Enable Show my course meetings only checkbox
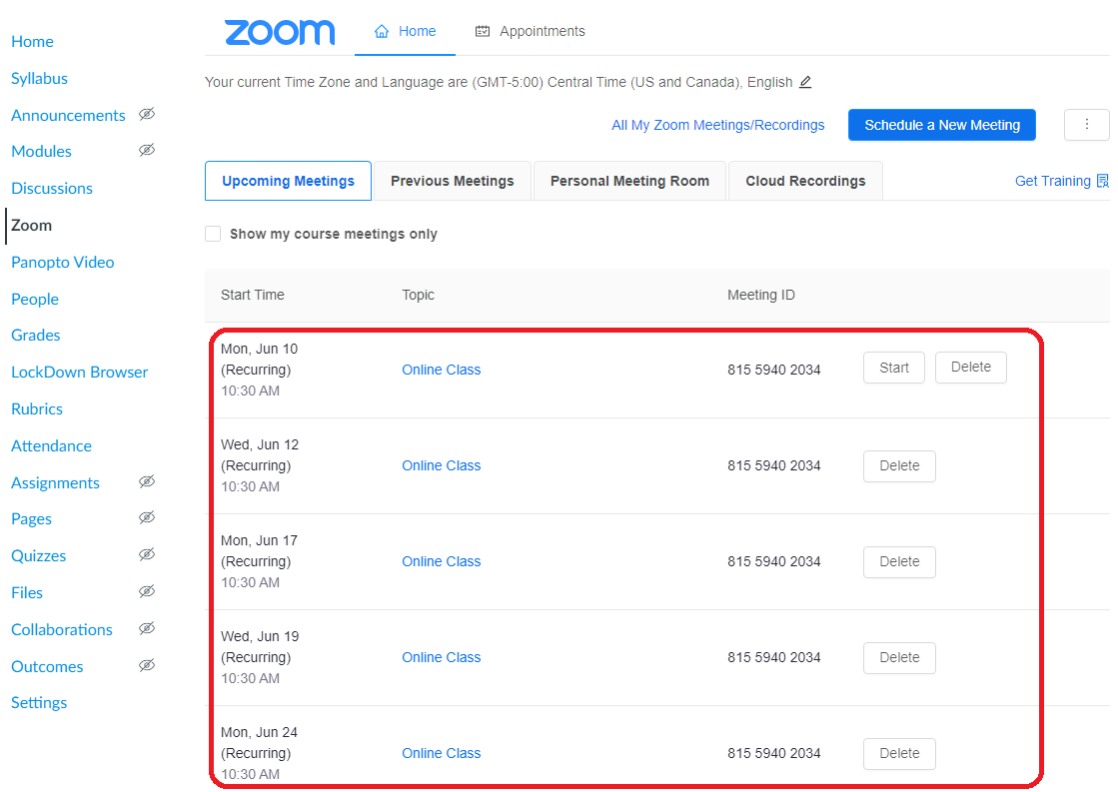This screenshot has height=792, width=1118. click(213, 234)
